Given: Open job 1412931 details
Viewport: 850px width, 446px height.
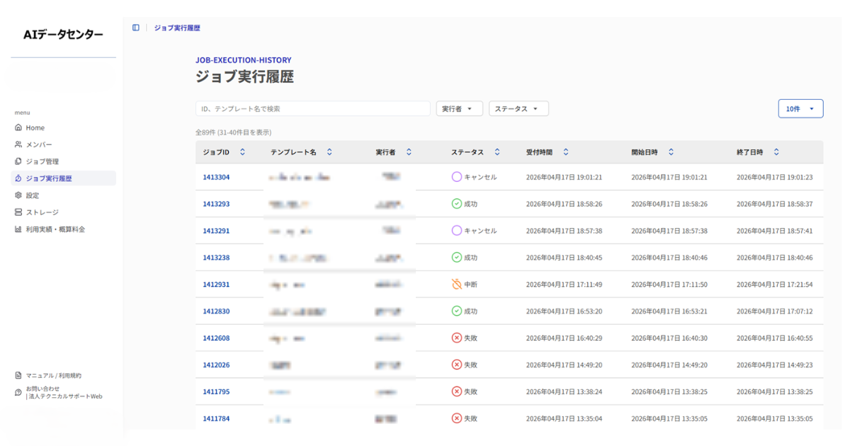Looking at the screenshot, I should 216,285.
